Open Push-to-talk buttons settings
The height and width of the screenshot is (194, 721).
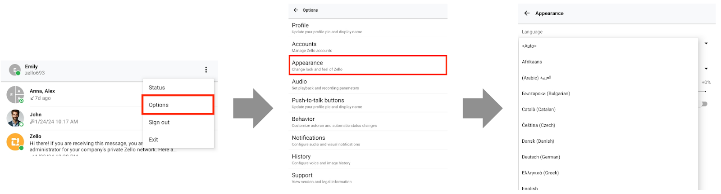[368, 103]
